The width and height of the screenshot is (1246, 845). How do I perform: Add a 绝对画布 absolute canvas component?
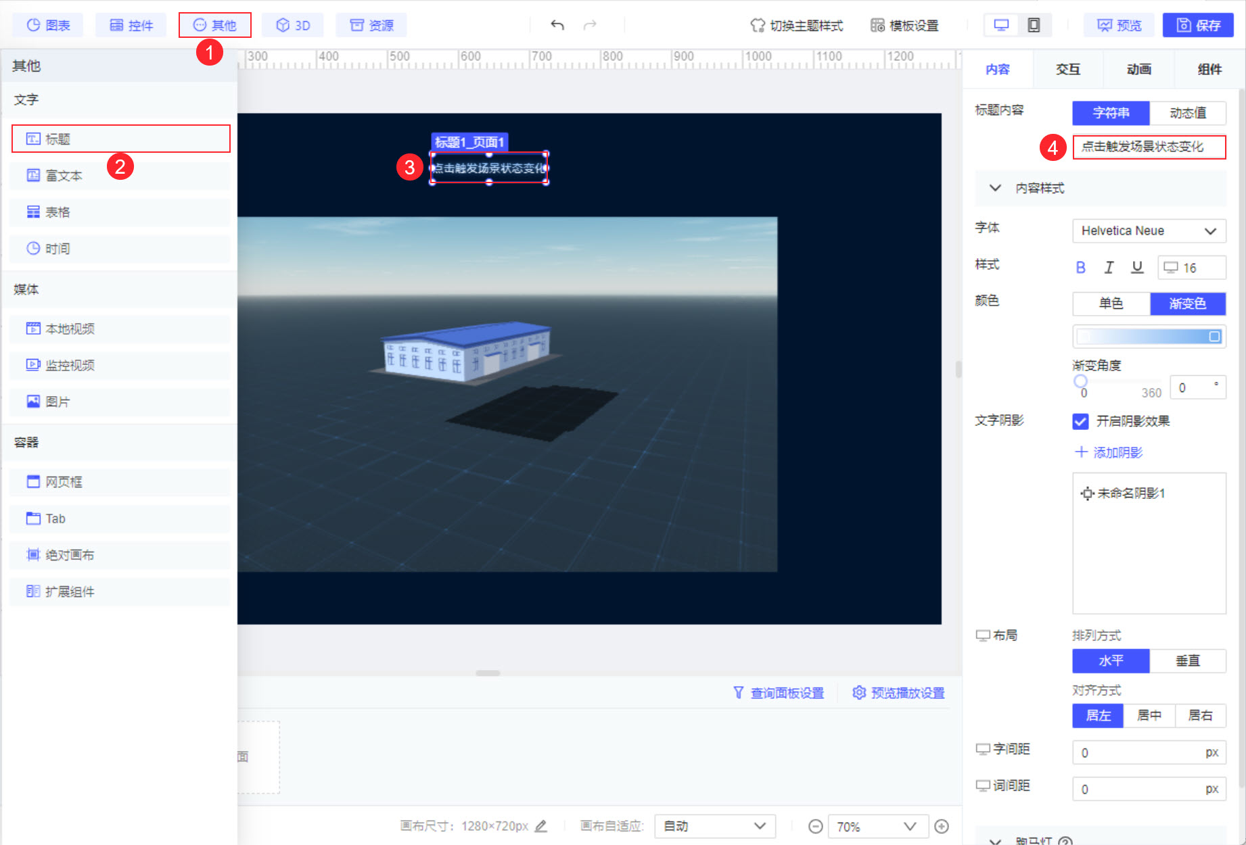pyautogui.click(x=120, y=555)
